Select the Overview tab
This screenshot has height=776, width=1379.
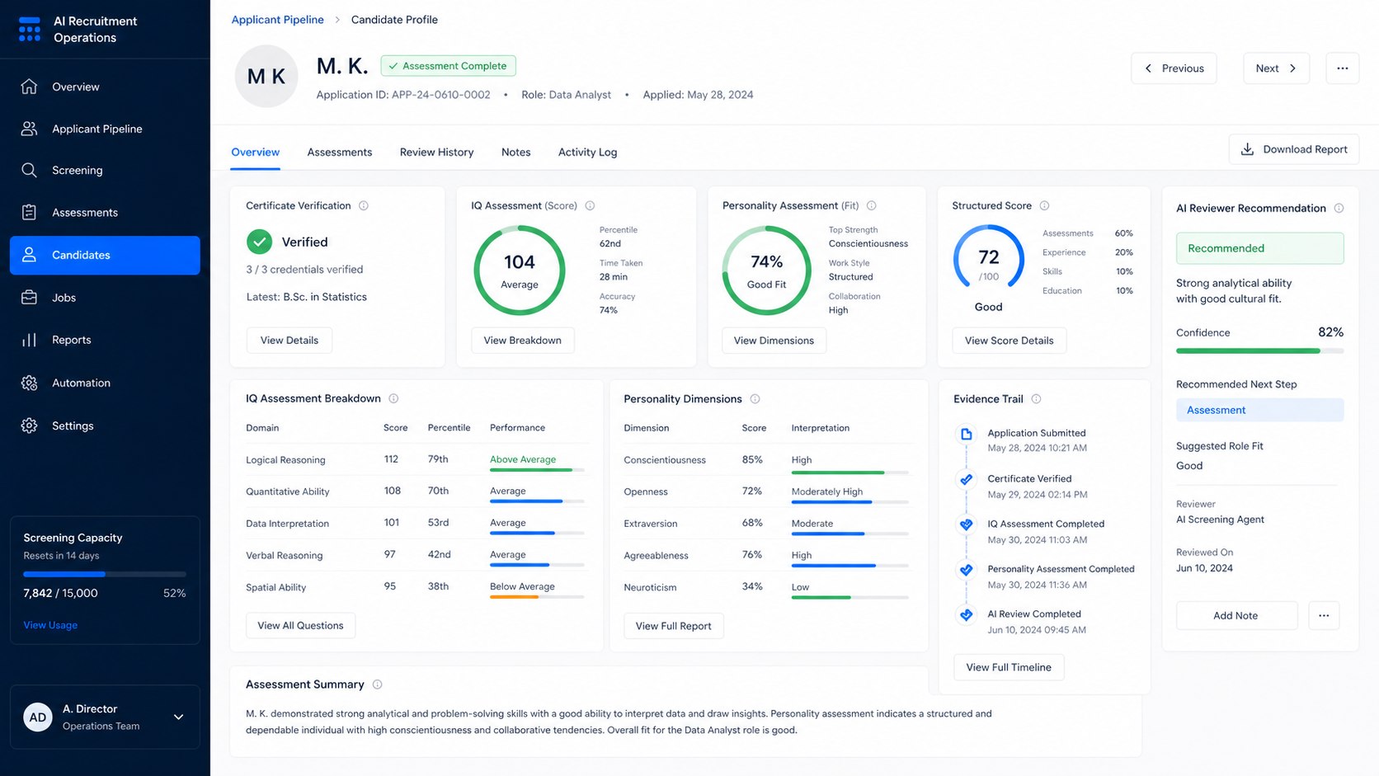255,152
